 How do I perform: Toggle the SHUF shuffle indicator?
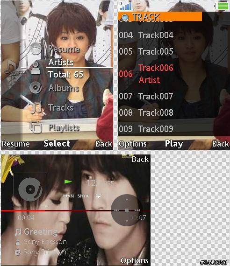click(83, 196)
